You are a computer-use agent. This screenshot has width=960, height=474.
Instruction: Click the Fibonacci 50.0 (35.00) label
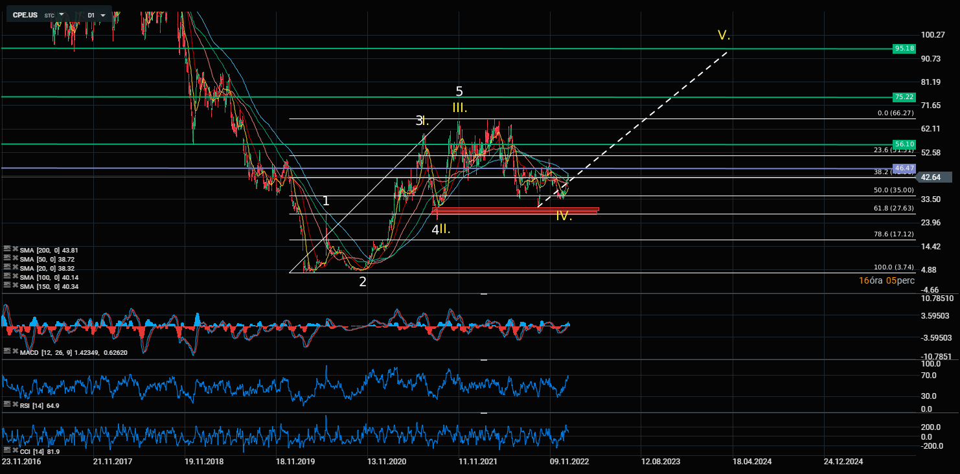(x=893, y=190)
